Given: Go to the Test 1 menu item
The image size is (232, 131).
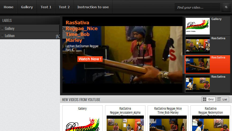Looking at the screenshot, I should [46, 7].
